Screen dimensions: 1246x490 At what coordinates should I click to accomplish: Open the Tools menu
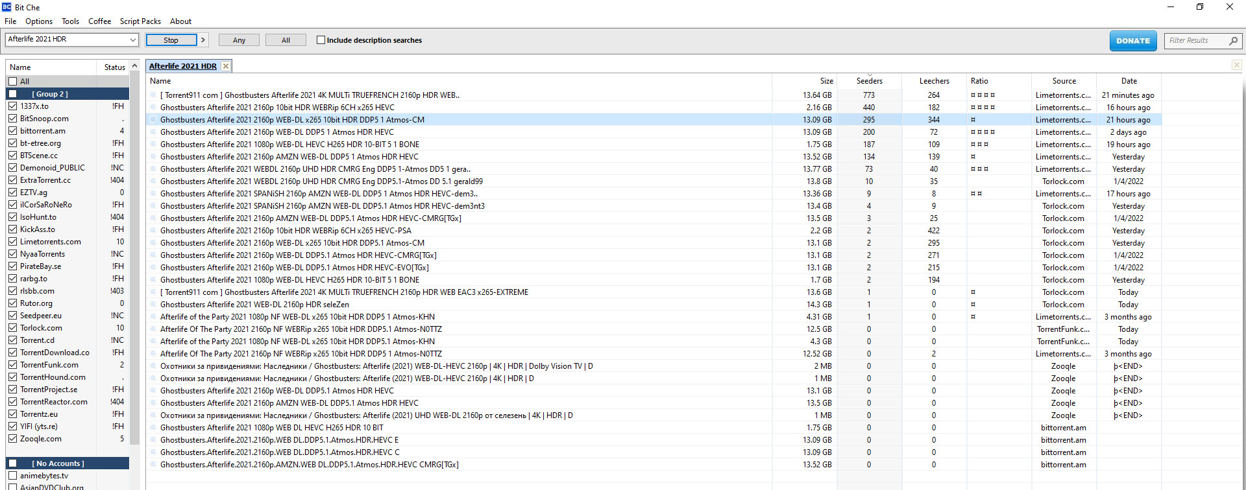70,21
